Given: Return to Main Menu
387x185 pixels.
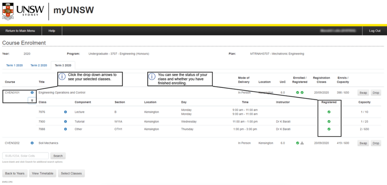Looking at the screenshot, I should (x=20, y=31).
